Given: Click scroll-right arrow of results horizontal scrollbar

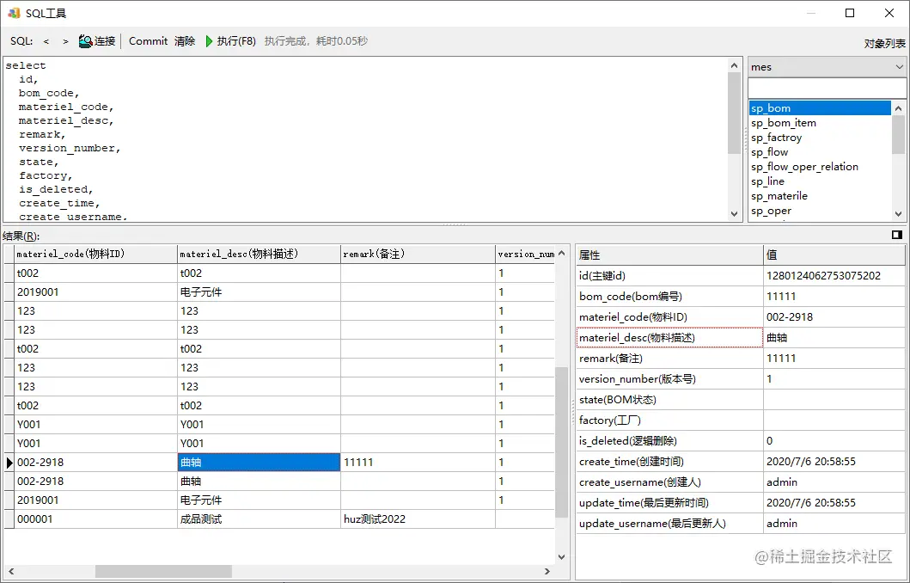Looking at the screenshot, I should tap(547, 571).
